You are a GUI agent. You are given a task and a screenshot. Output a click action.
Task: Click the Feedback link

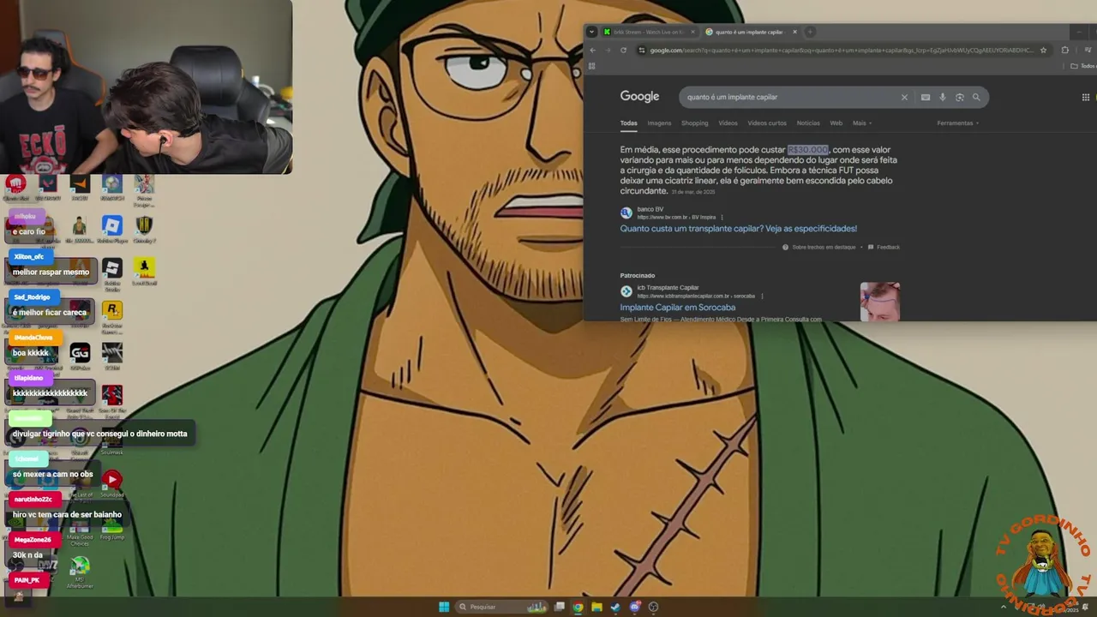[884, 247]
